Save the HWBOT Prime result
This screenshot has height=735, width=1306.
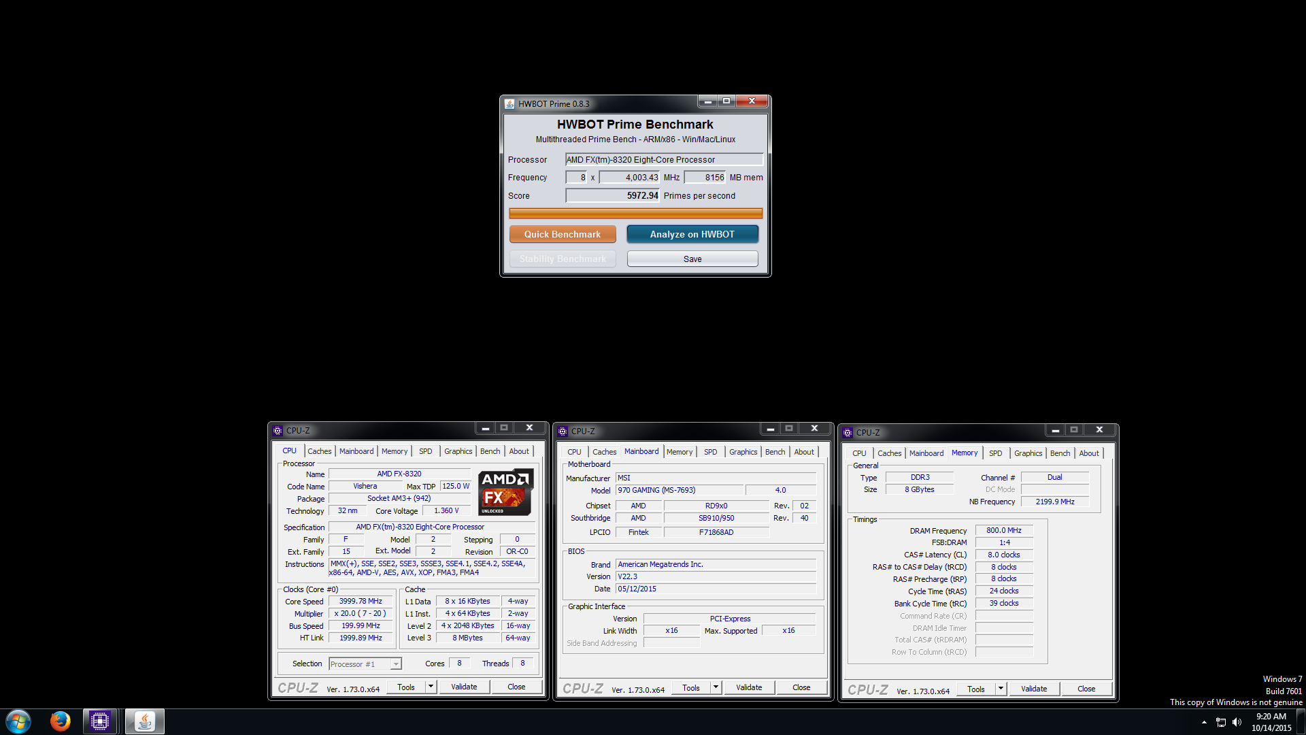[692, 259]
